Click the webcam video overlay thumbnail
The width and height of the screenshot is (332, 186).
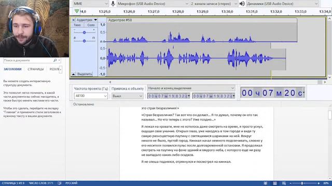[x=34, y=29]
